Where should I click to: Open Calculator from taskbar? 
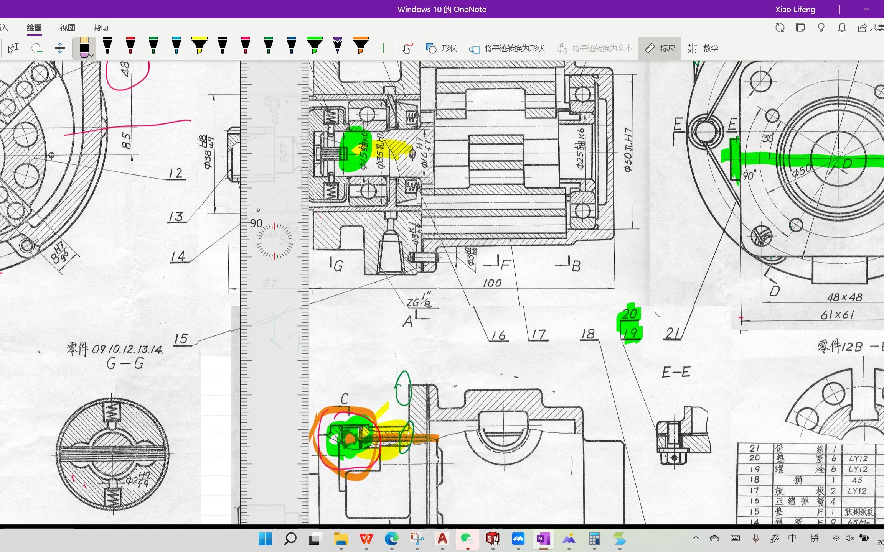594,539
